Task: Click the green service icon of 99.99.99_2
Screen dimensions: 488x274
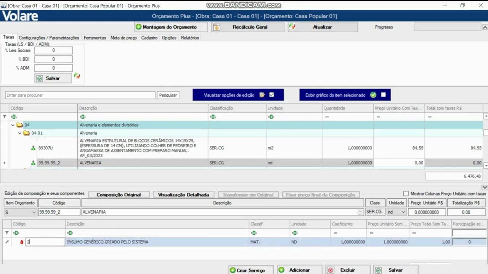Action: pyautogui.click(x=33, y=163)
